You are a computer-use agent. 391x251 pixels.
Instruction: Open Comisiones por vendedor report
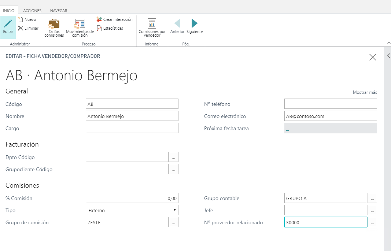click(x=152, y=28)
